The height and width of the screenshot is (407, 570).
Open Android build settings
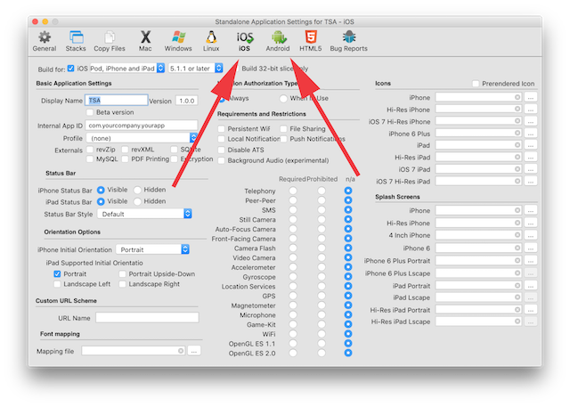[278, 41]
